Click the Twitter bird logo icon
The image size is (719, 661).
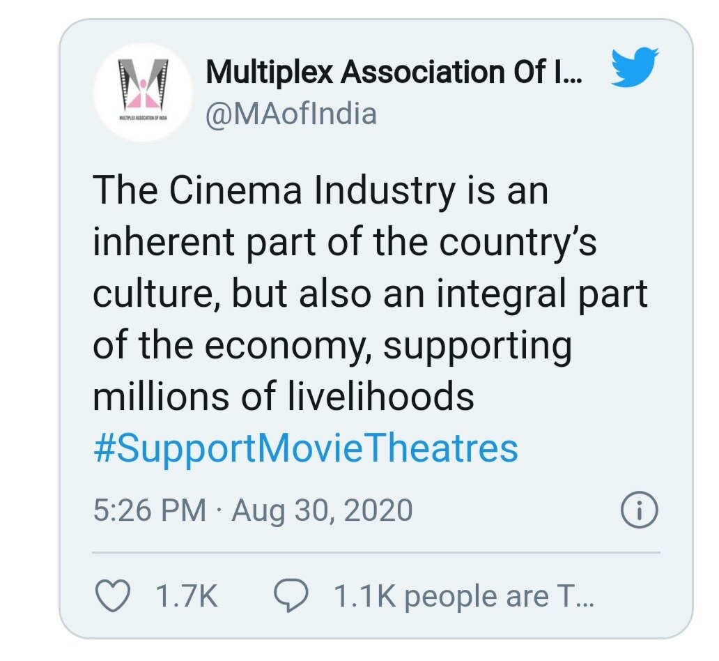(635, 67)
